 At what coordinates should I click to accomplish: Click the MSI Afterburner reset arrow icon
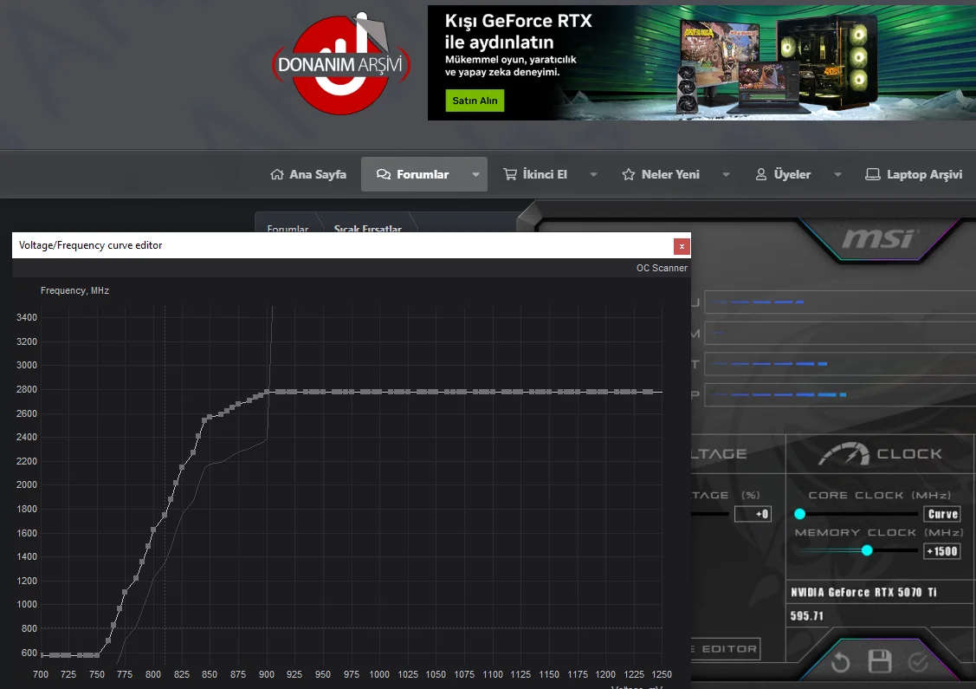840,661
